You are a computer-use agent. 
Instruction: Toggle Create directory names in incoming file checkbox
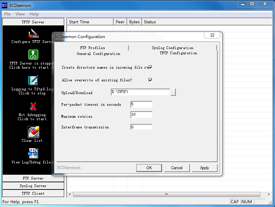150,67
